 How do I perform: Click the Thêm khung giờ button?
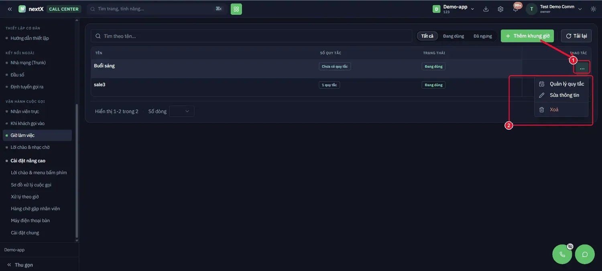(527, 36)
